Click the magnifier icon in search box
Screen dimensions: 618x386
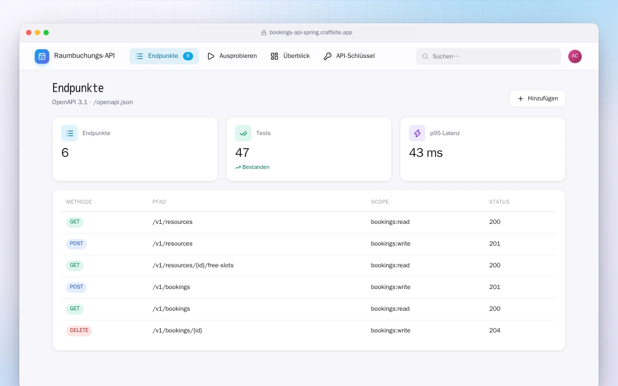[x=425, y=56]
